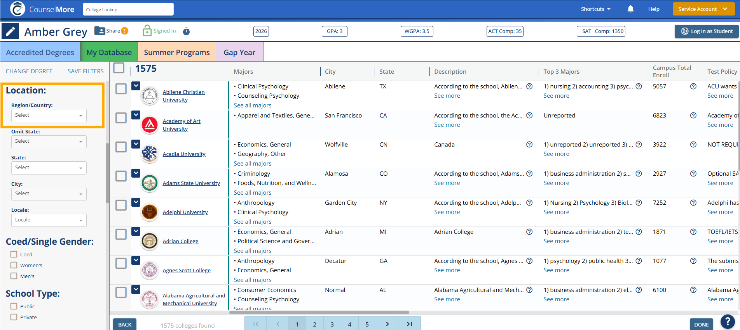Screen dimensions: 740x330
Task: Open the Region/Country dropdown
Action: point(49,116)
